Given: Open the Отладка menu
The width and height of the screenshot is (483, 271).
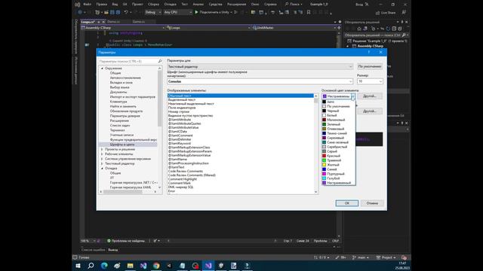Looking at the screenshot, I should pyautogui.click(x=170, y=5).
